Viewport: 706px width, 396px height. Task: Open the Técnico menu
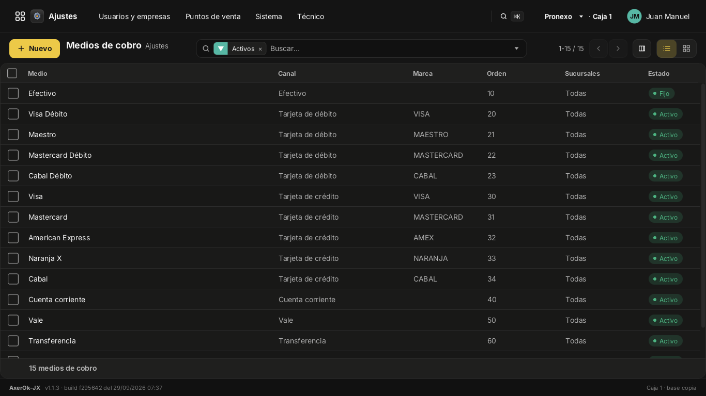[311, 16]
